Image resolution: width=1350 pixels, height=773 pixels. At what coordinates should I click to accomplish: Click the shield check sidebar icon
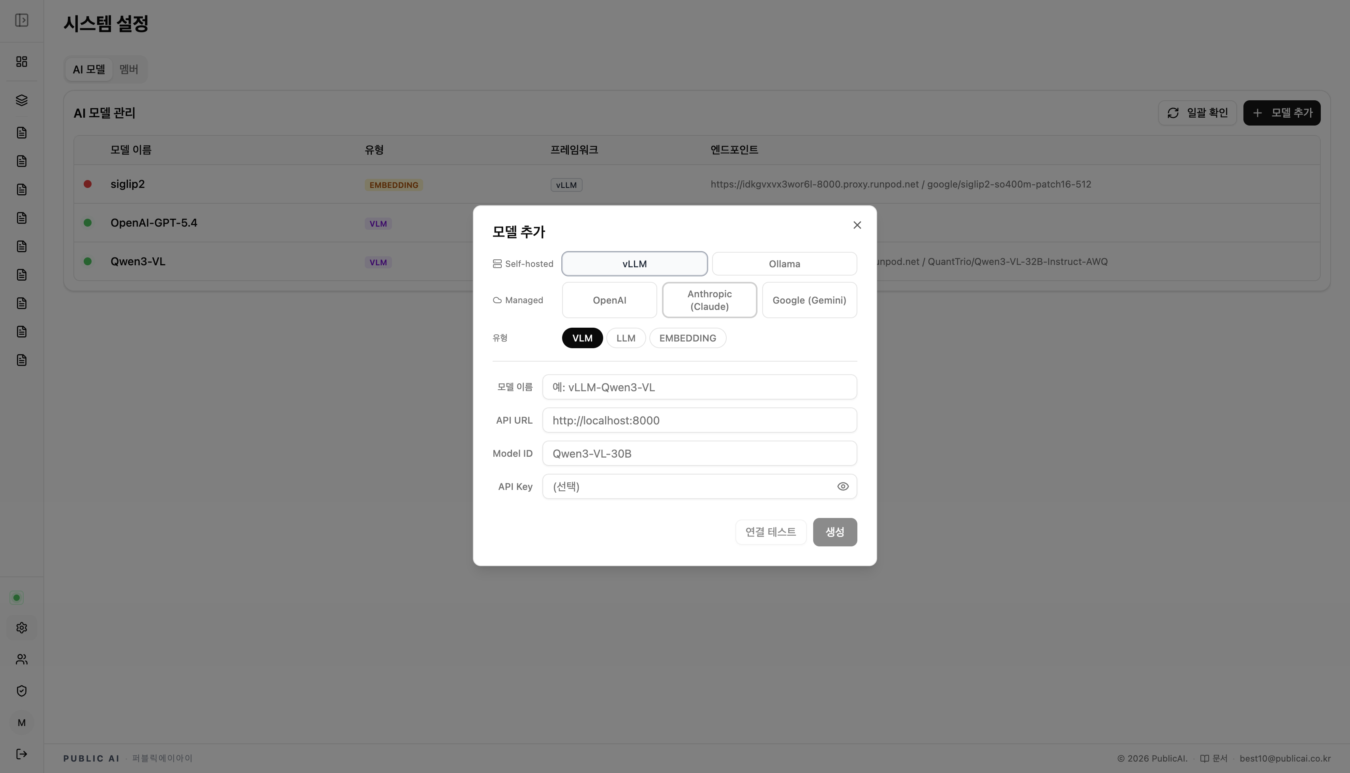click(x=22, y=691)
